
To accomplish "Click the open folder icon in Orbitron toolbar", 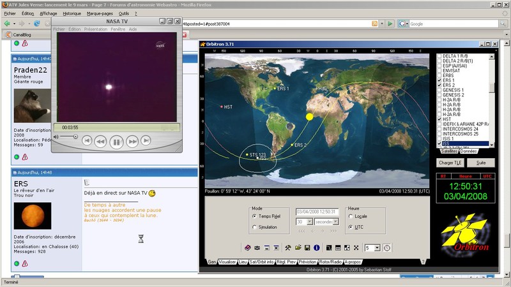I will [x=298, y=247].
